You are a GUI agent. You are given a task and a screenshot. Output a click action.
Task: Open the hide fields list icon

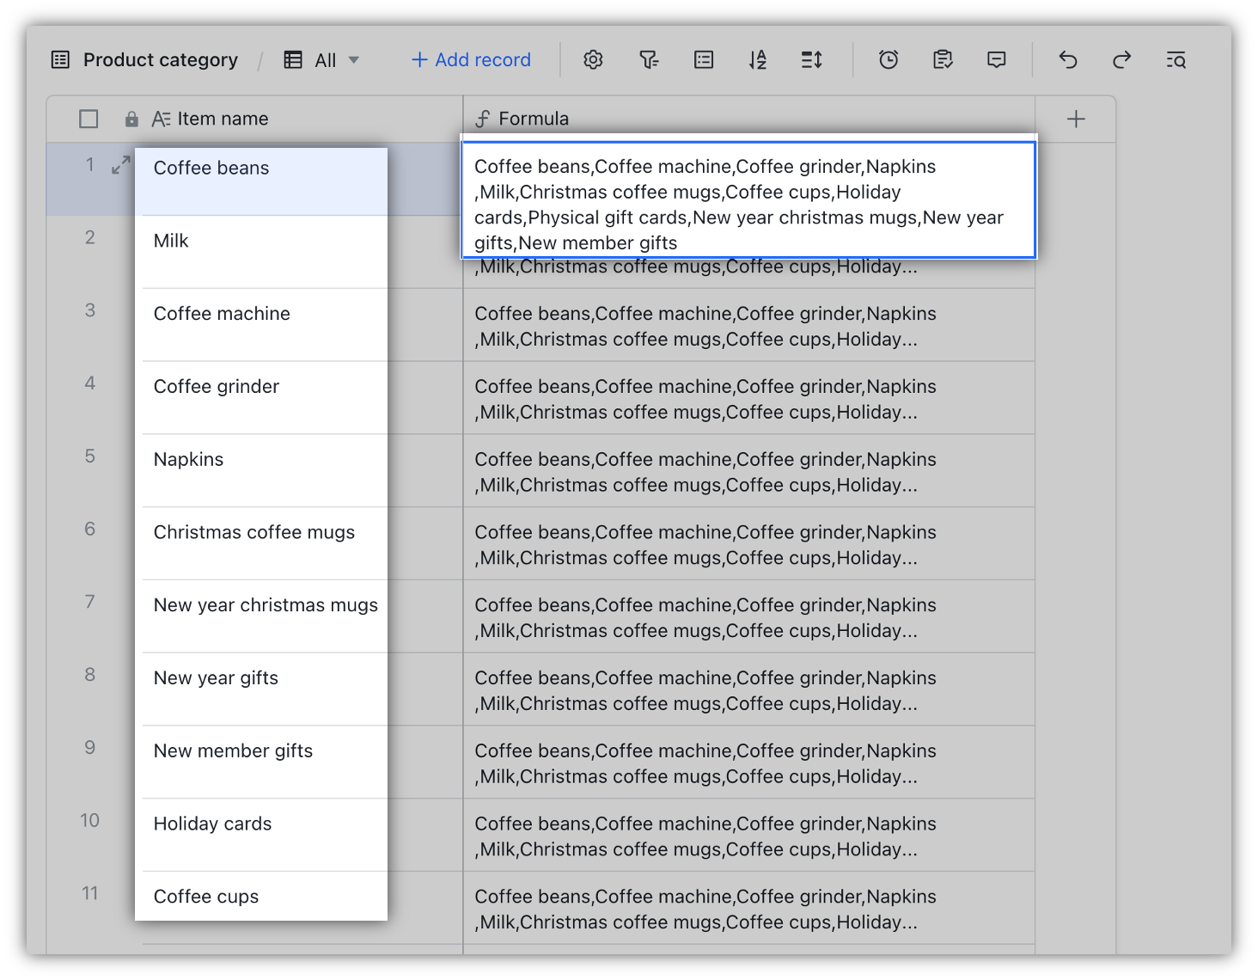click(703, 59)
